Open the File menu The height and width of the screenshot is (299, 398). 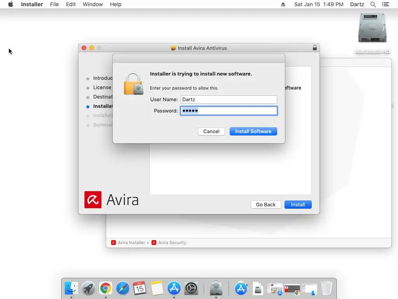54,4
